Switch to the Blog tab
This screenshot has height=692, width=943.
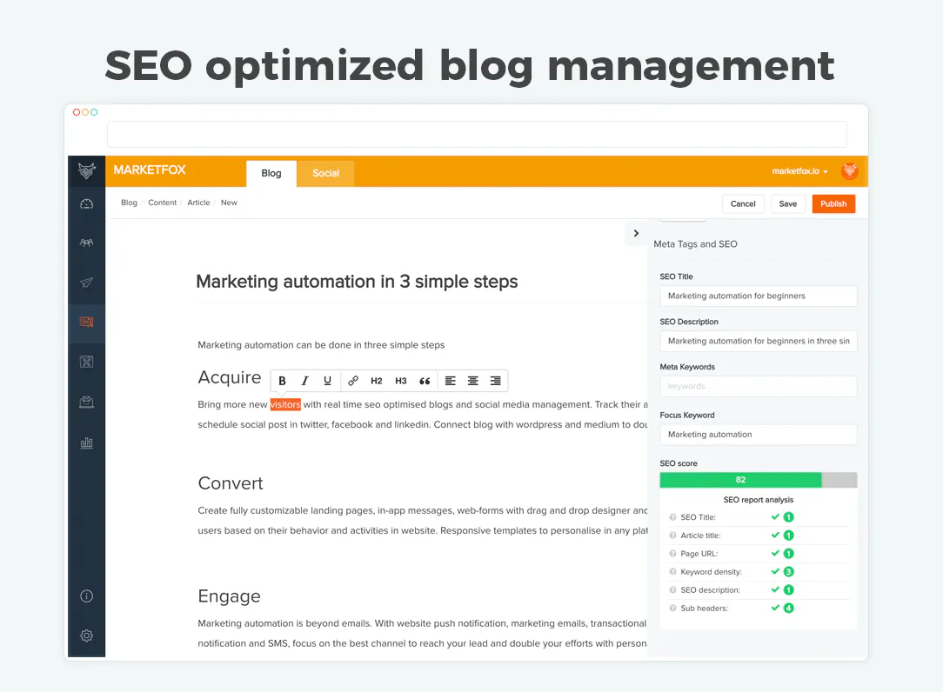(271, 173)
